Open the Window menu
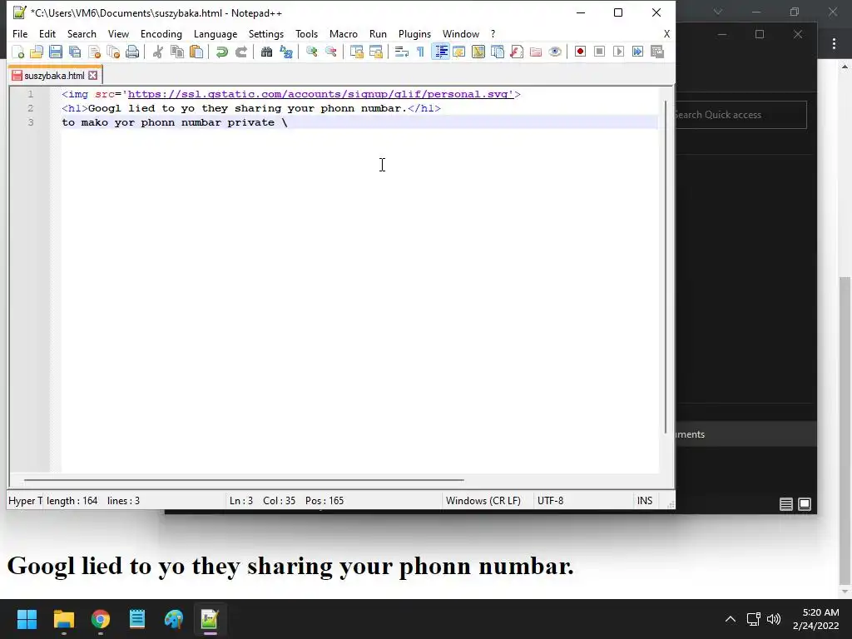The height and width of the screenshot is (639, 852). pyautogui.click(x=461, y=33)
